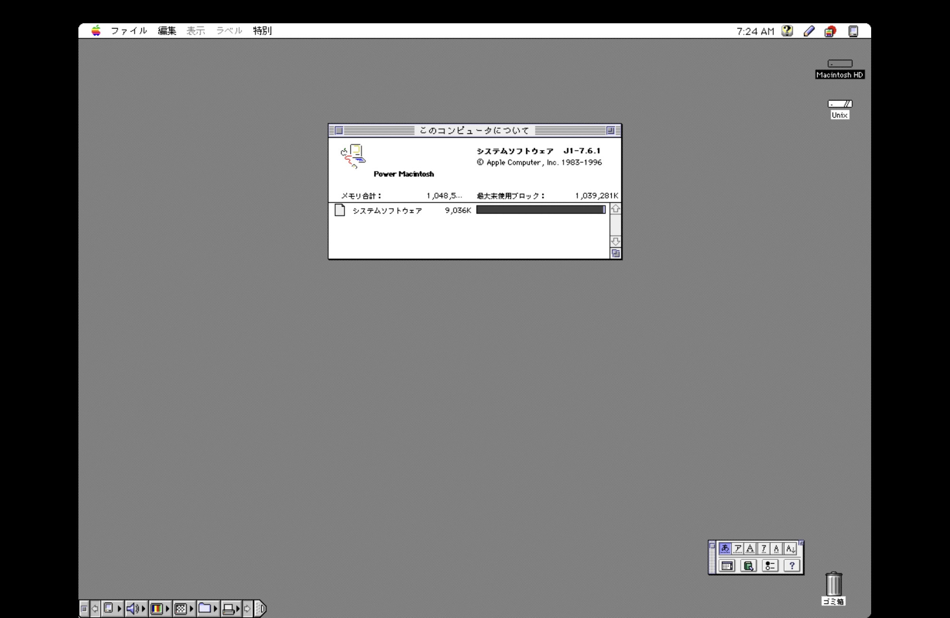
Task: Collapse the input palette with its corner box
Action: pyautogui.click(x=801, y=543)
